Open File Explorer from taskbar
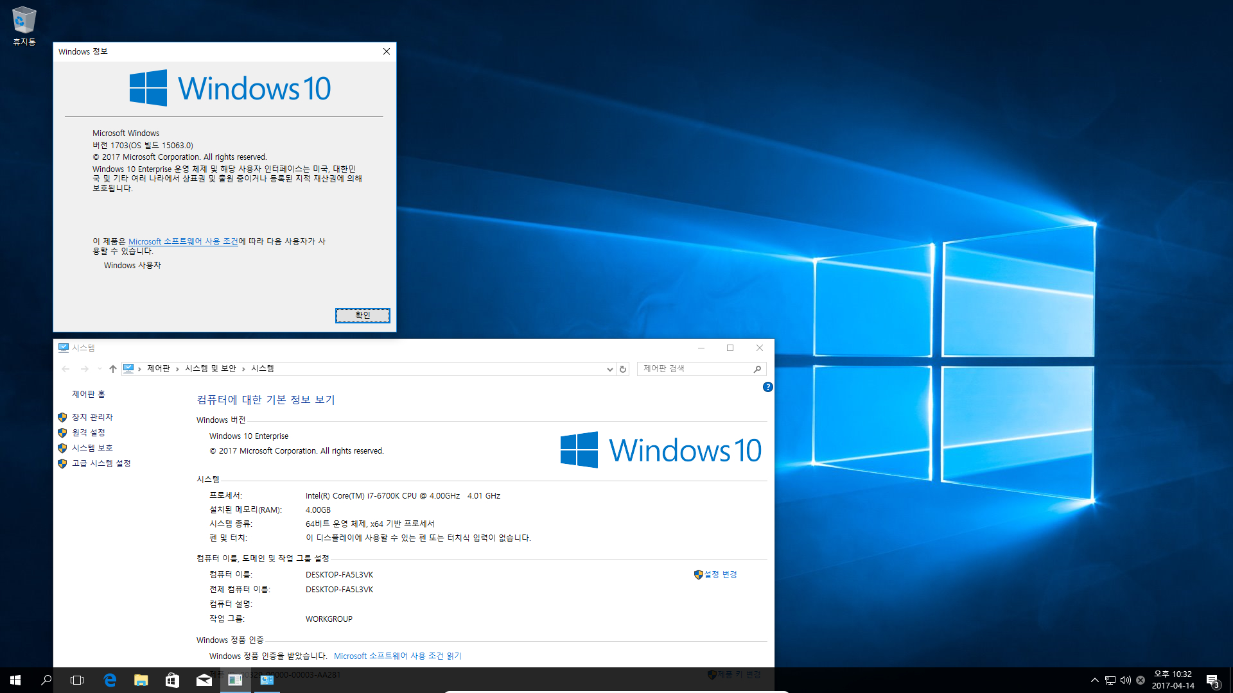1233x693 pixels. (141, 680)
